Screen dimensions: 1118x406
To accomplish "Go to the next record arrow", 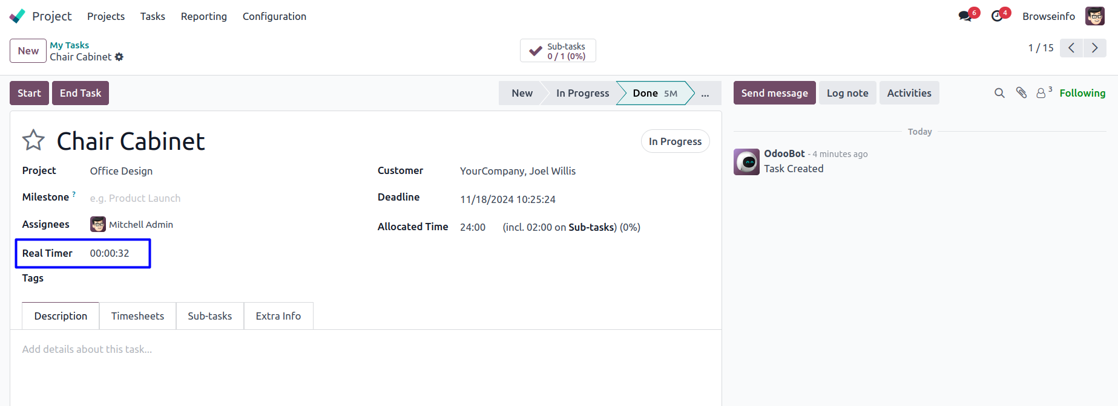I will click(1094, 48).
